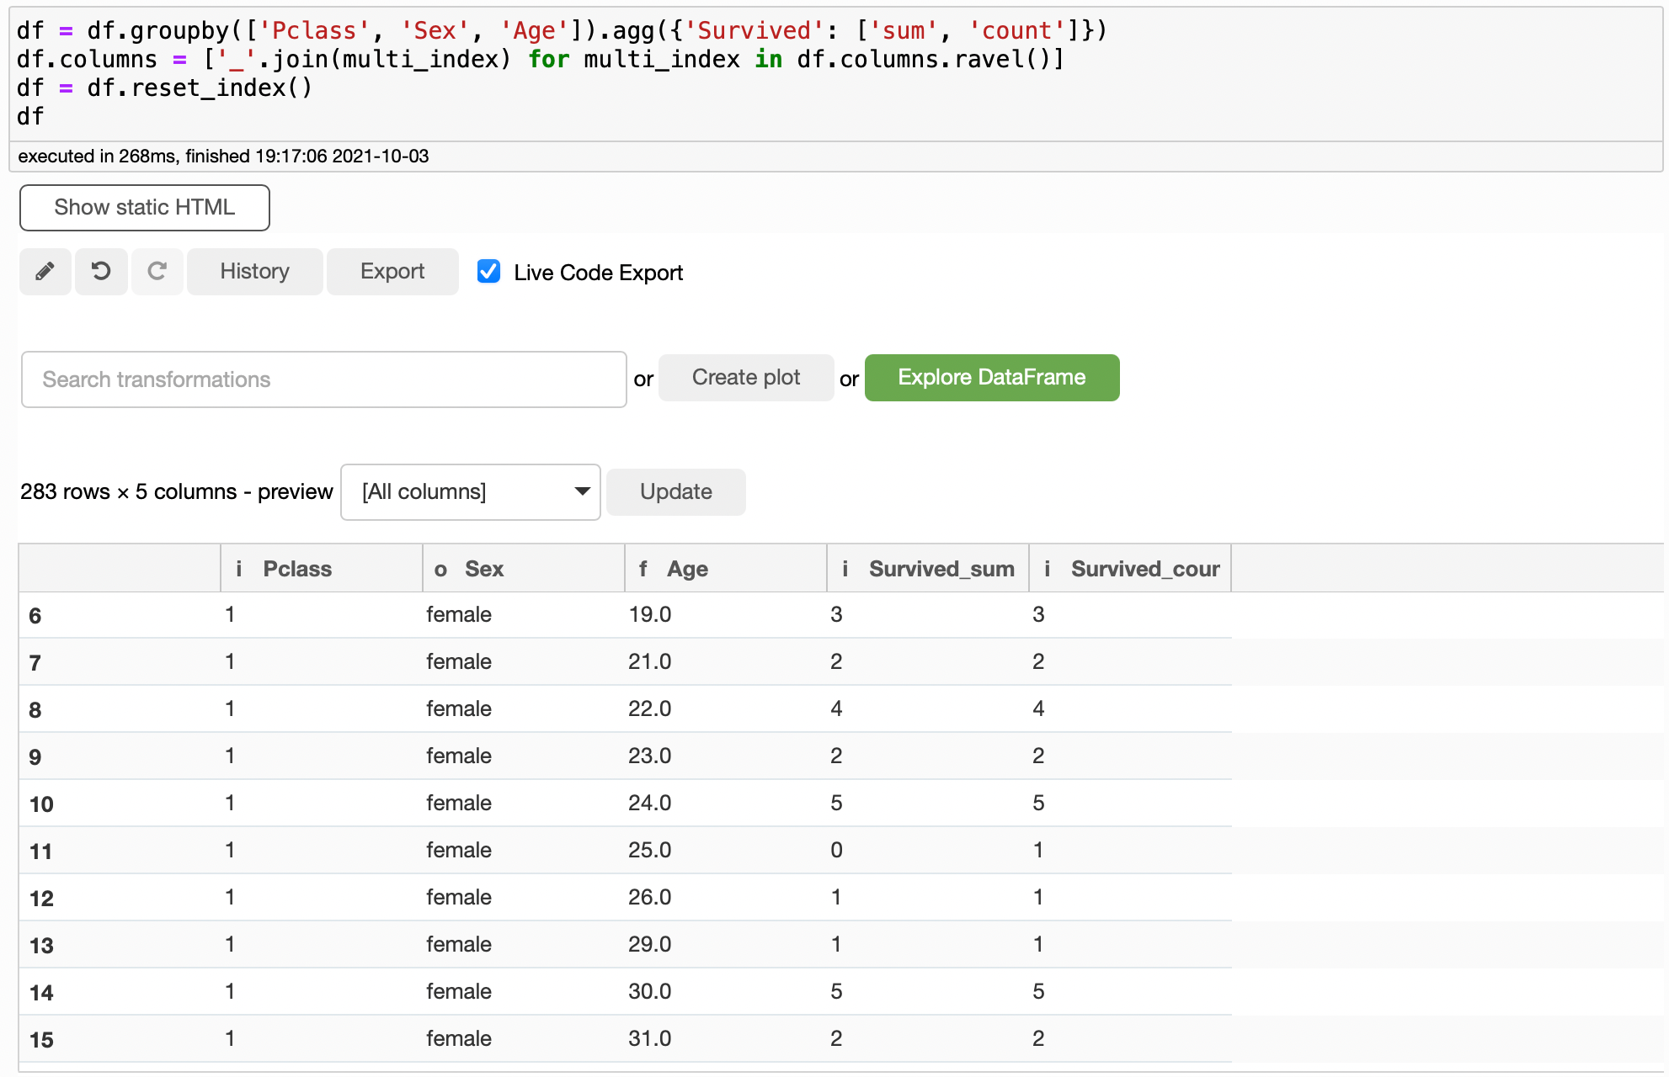Click the Pclass column header
Image resolution: width=1669 pixels, height=1077 pixels.
point(297,569)
